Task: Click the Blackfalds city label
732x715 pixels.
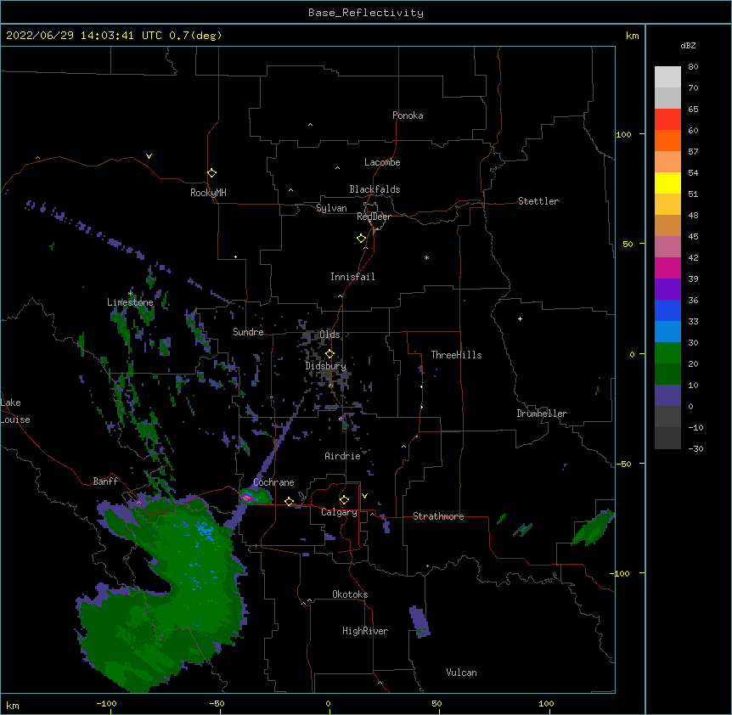Action: tap(374, 189)
